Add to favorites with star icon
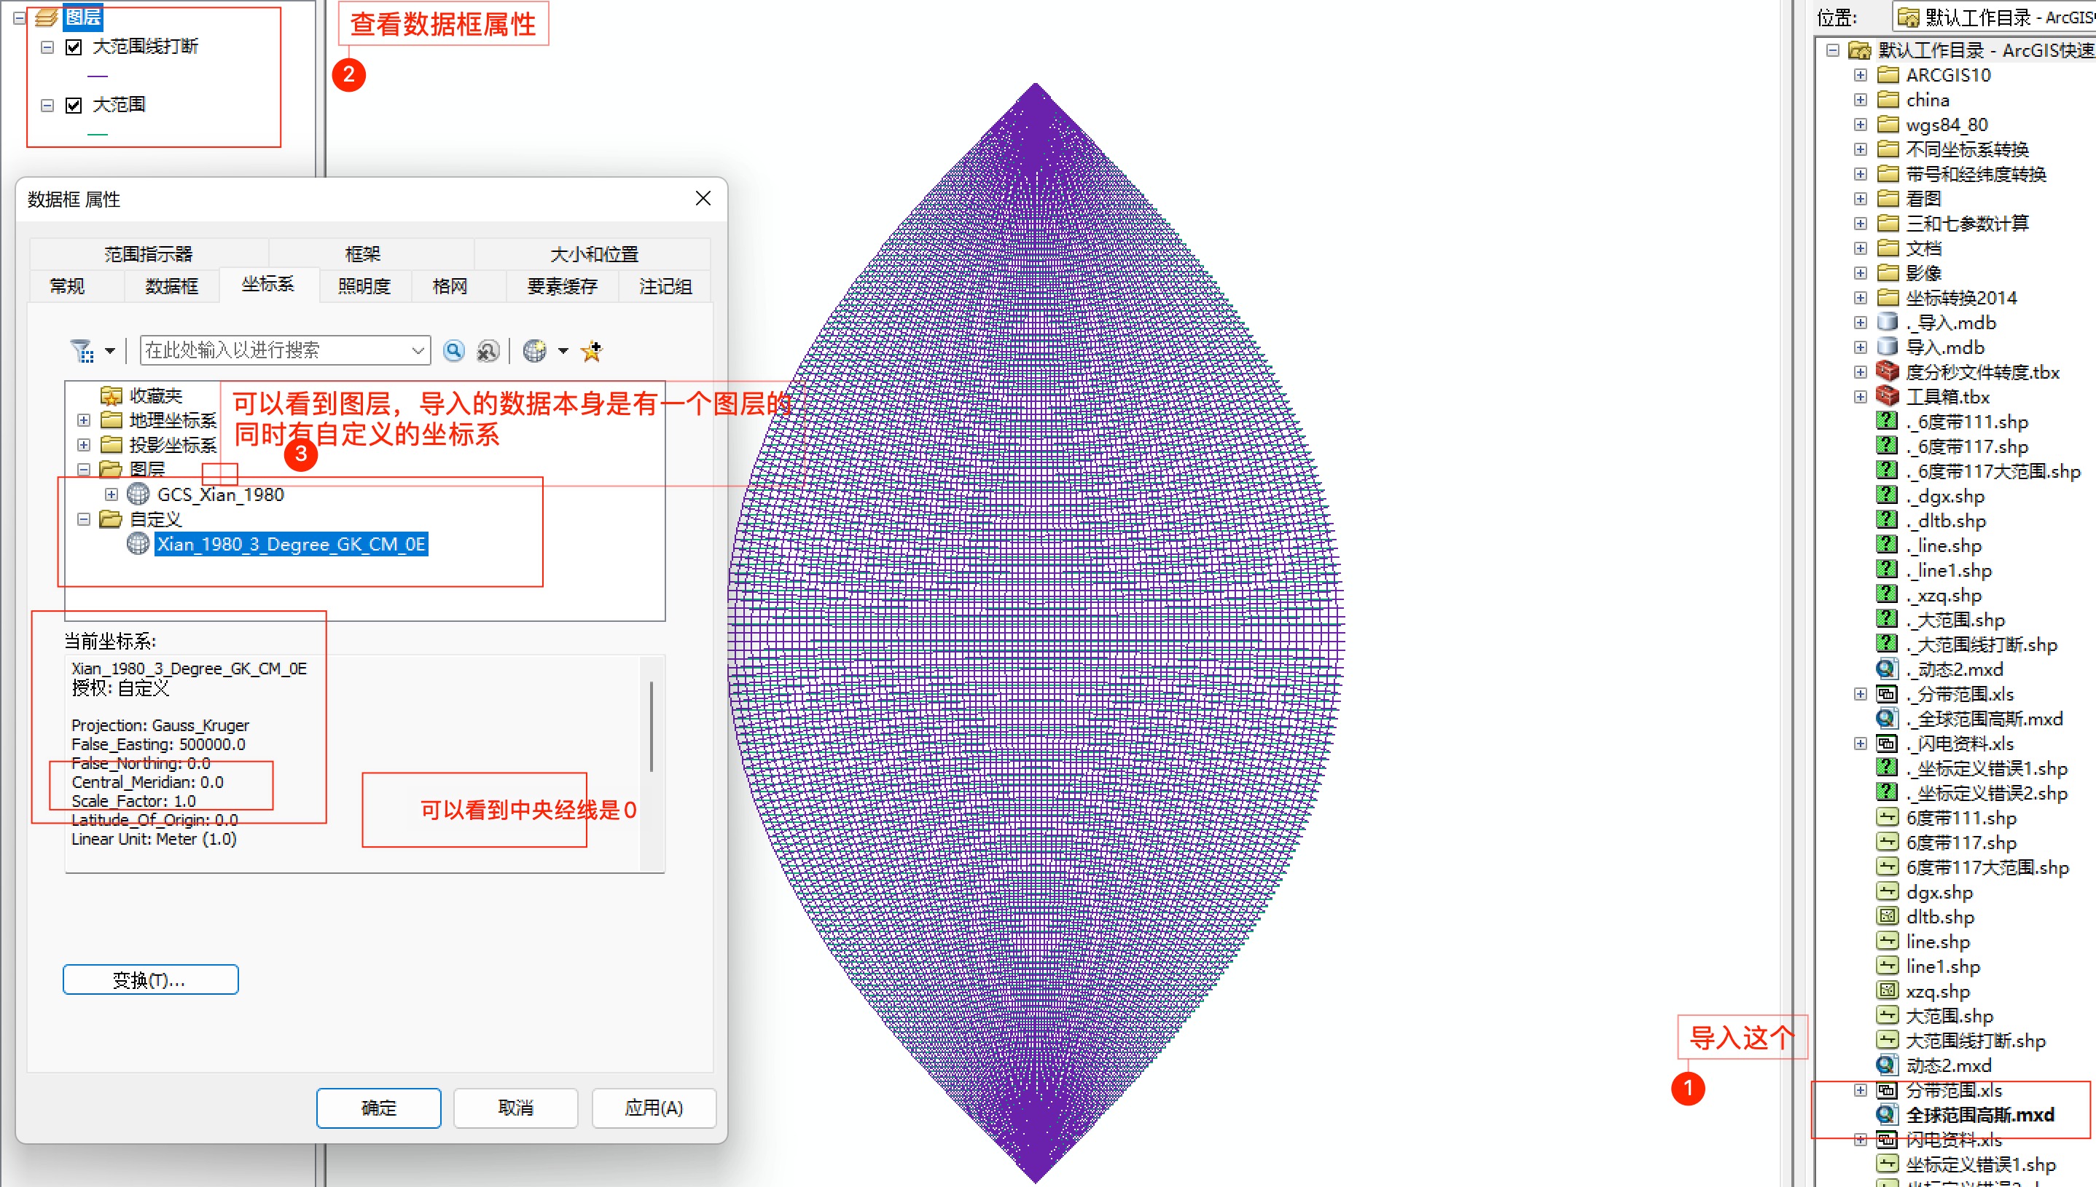The image size is (2096, 1187). [592, 350]
